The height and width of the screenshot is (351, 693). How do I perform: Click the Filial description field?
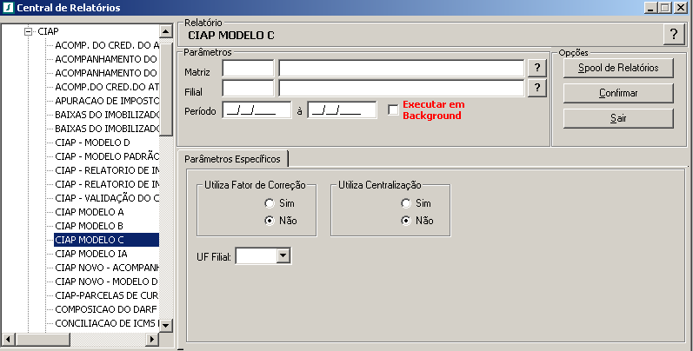click(x=402, y=88)
